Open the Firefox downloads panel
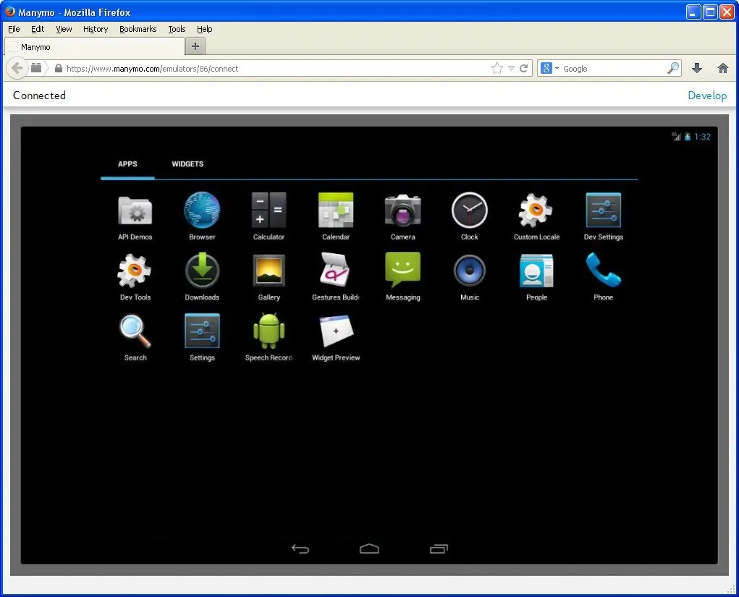739x597 pixels. click(x=697, y=68)
